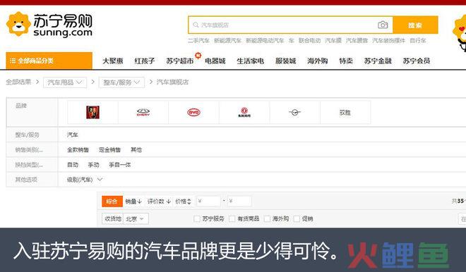This screenshot has height=272, width=466.
Task: Click the 收货地 label
Action: point(113,219)
